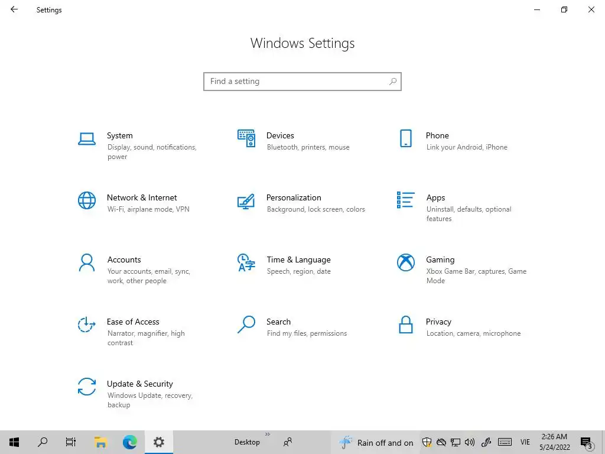Open the Time & Language title
605x454 pixels.
point(298,260)
